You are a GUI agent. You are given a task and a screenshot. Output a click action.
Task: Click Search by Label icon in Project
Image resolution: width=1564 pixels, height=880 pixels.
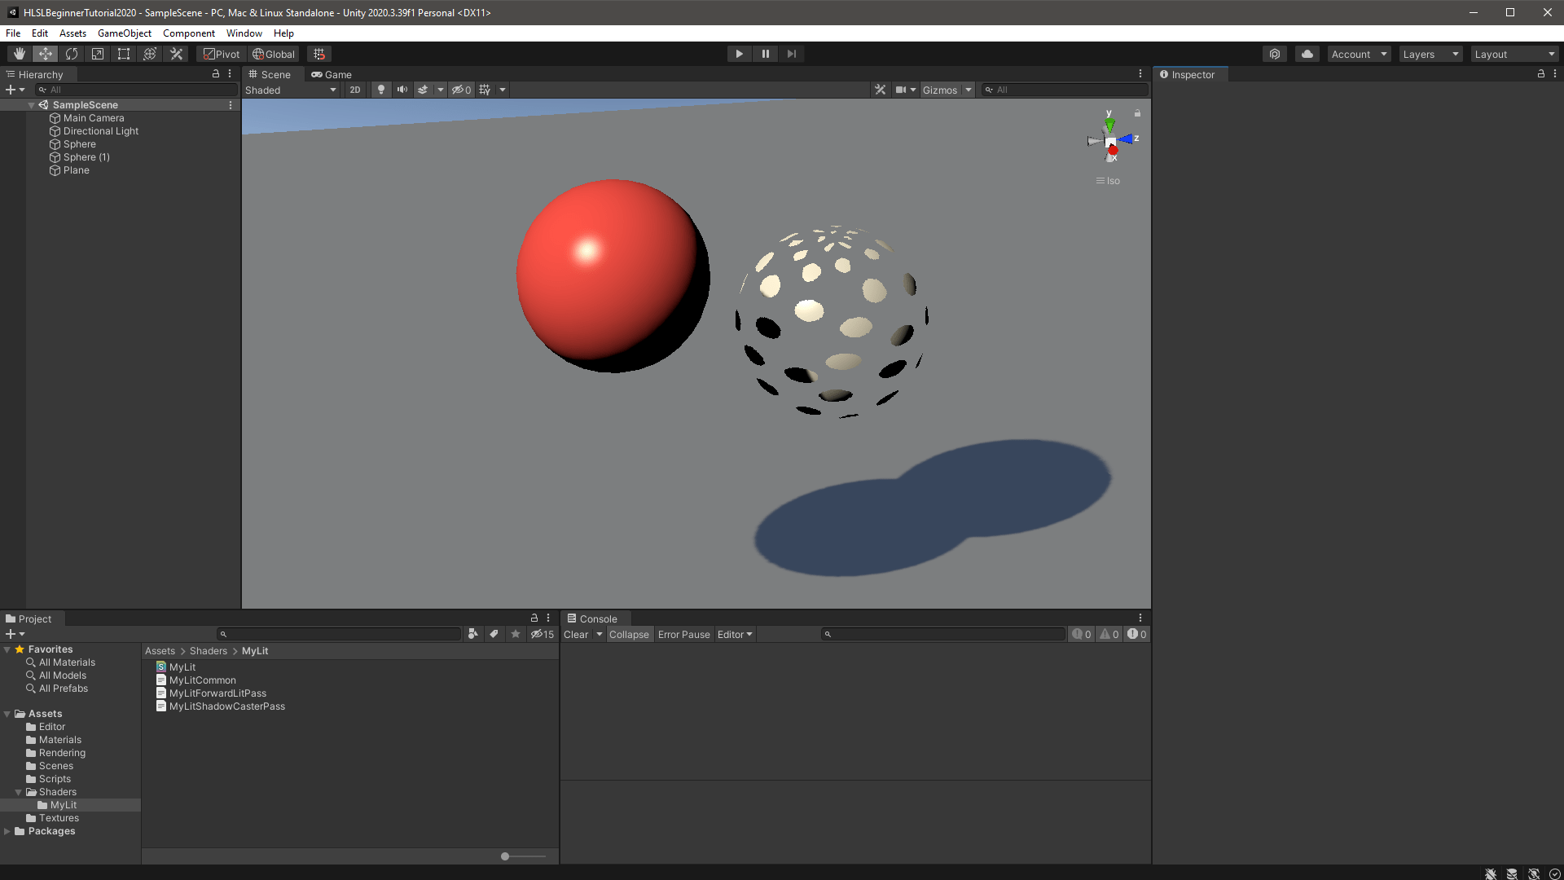(x=494, y=635)
